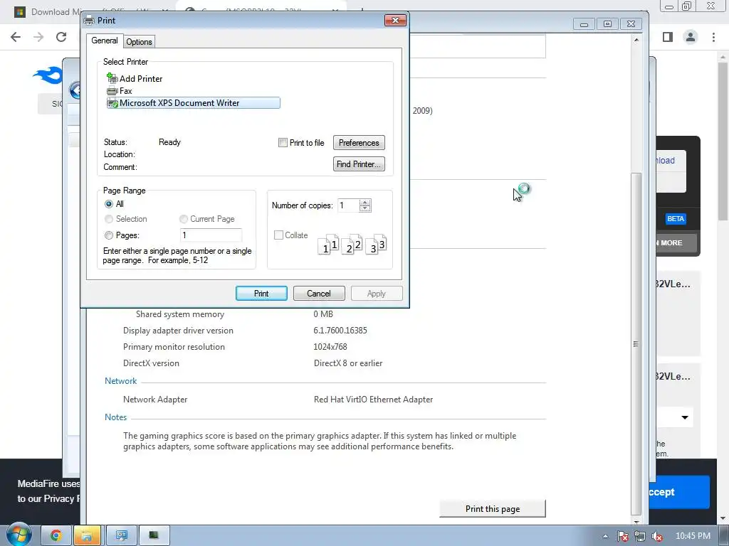The width and height of the screenshot is (729, 546).
Task: Click the 10:45 PM clock
Action: pyautogui.click(x=693, y=536)
